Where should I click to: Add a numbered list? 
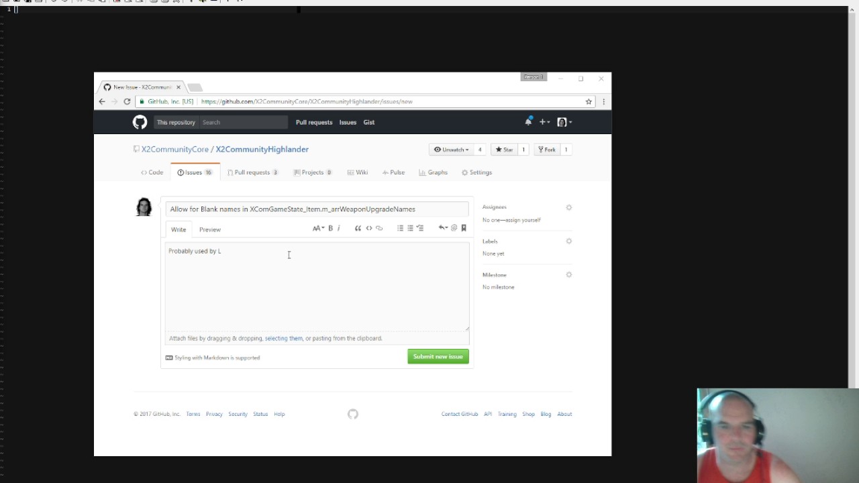click(410, 228)
